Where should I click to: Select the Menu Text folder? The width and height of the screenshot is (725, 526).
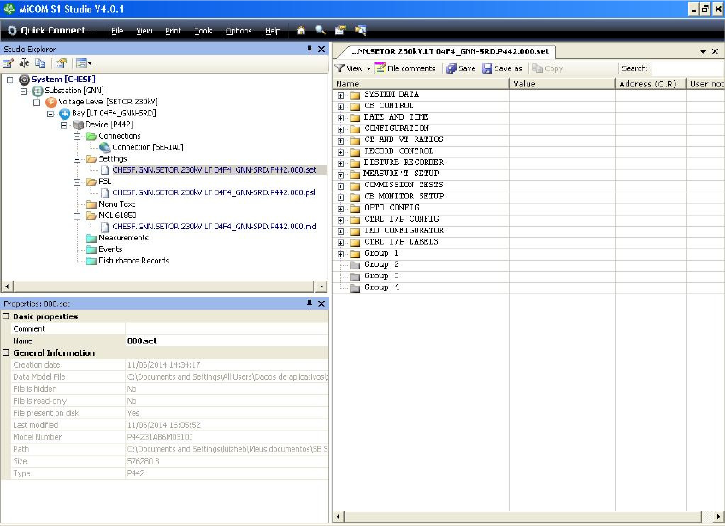[x=116, y=204]
